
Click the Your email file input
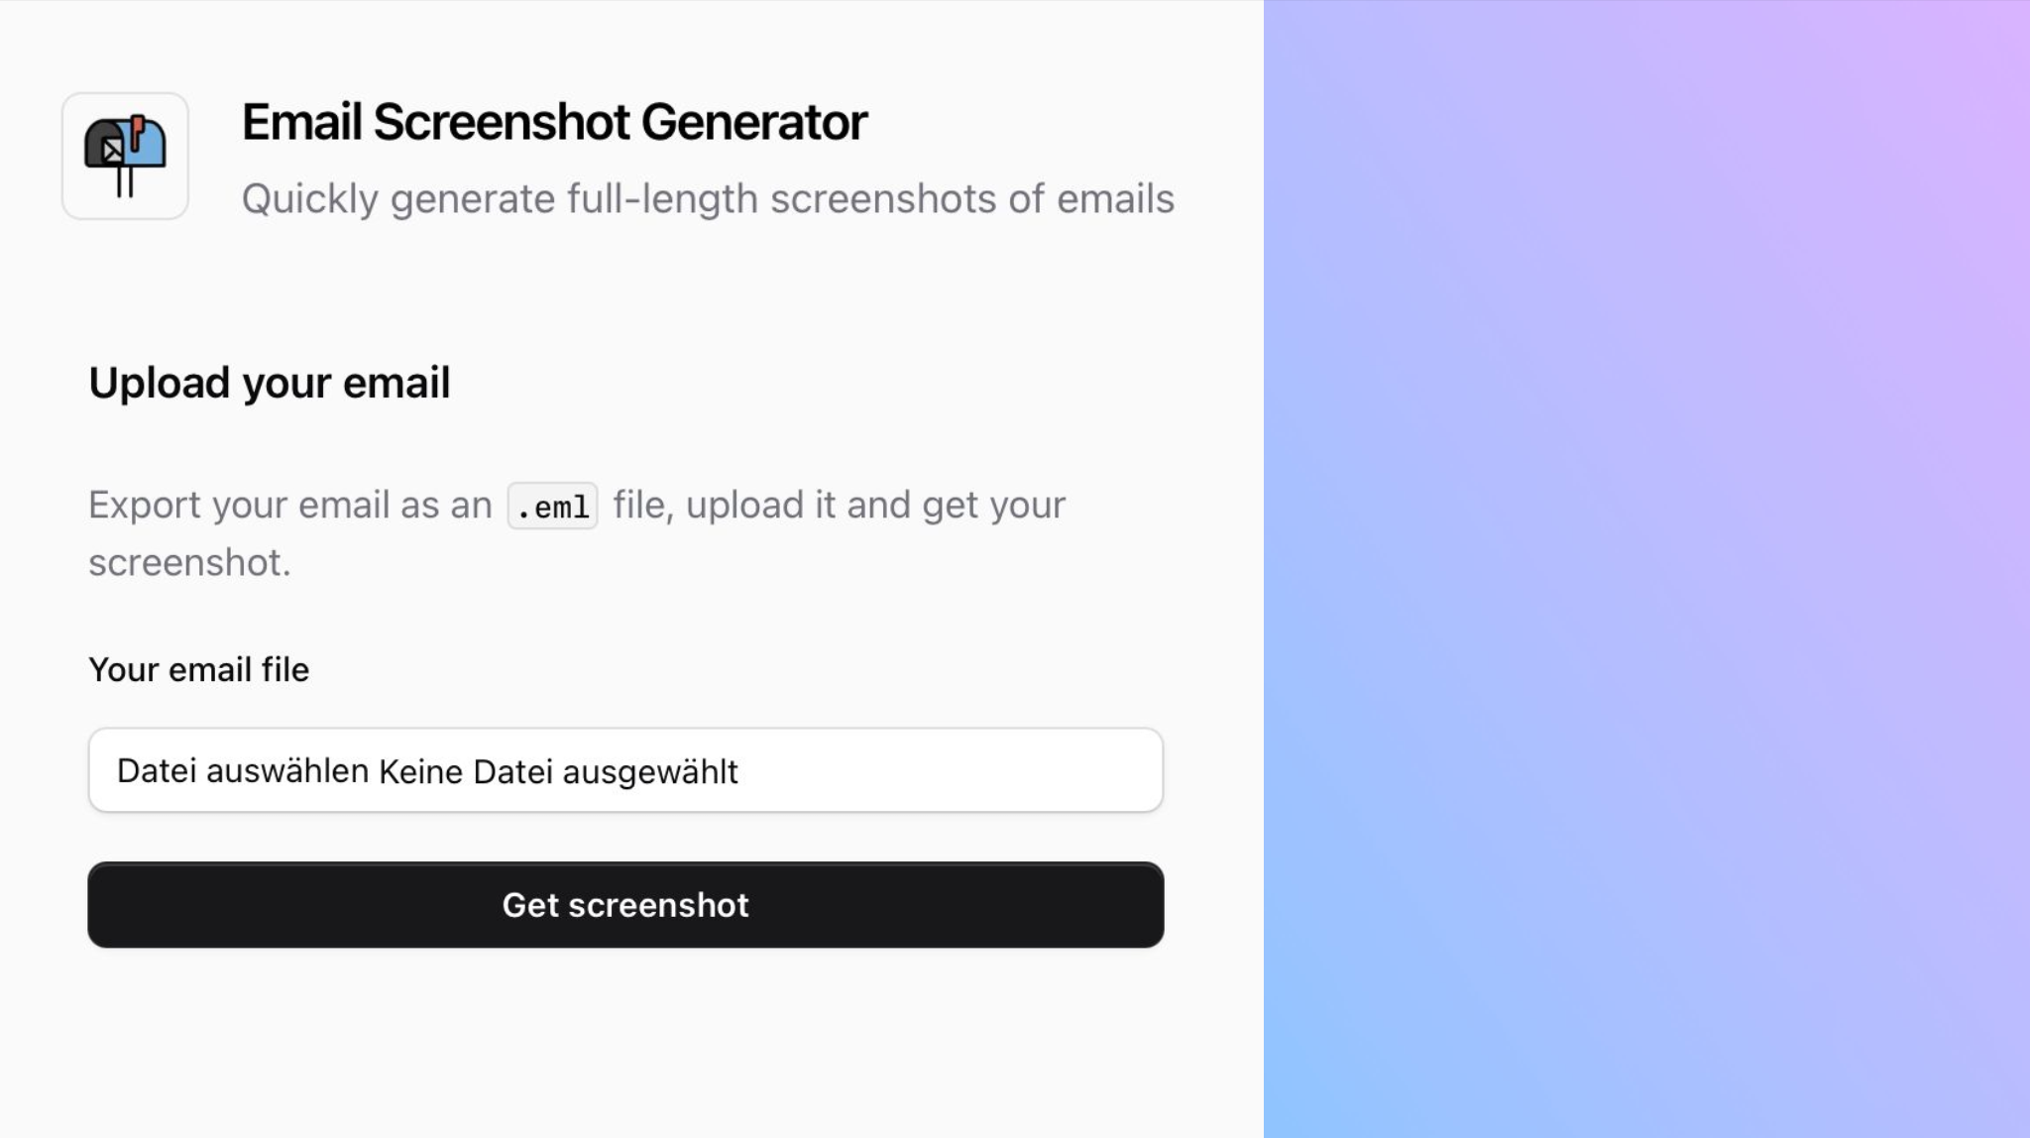(624, 770)
